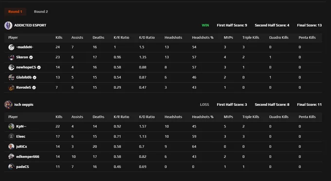The image size is (331, 181).
Task: Click Assists header in ADDICTED ESPORT table
Action: click(77, 37)
